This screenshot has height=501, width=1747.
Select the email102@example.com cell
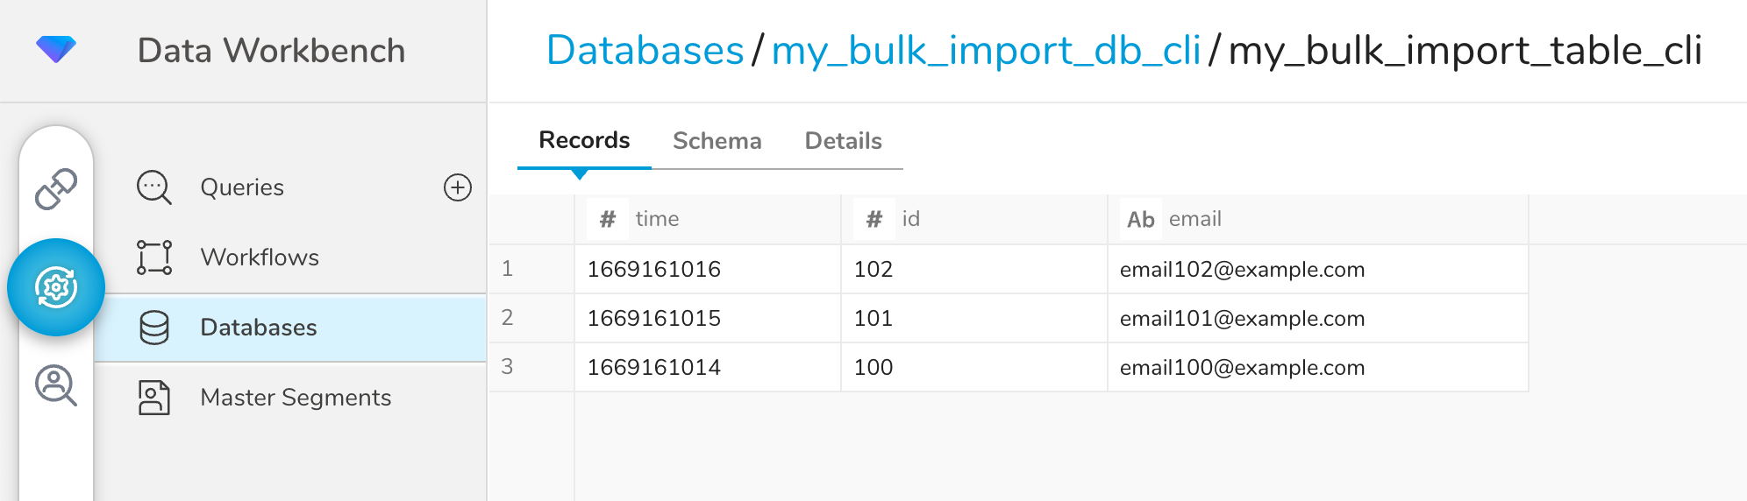point(1242,270)
